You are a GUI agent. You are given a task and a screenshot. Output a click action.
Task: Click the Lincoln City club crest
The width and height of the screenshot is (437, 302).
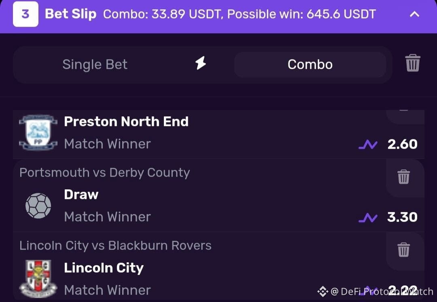pos(38,278)
